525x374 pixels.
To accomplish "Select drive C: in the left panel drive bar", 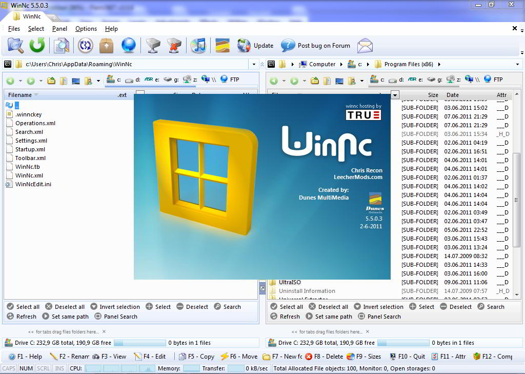I will pos(115,79).
